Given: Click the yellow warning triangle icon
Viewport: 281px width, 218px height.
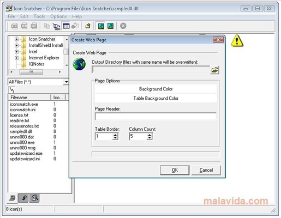Looking at the screenshot, I should point(237,40).
